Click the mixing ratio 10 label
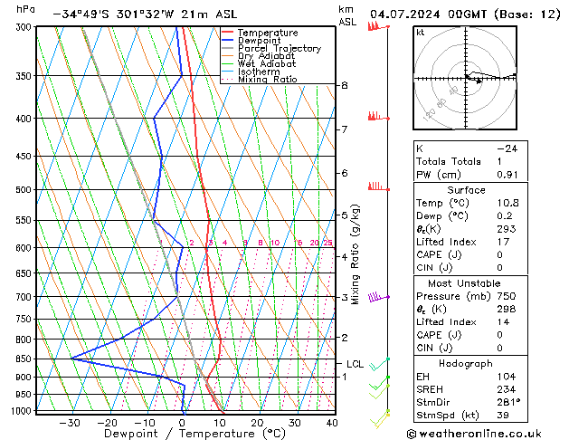The height and width of the screenshot is (440, 569). (x=275, y=243)
